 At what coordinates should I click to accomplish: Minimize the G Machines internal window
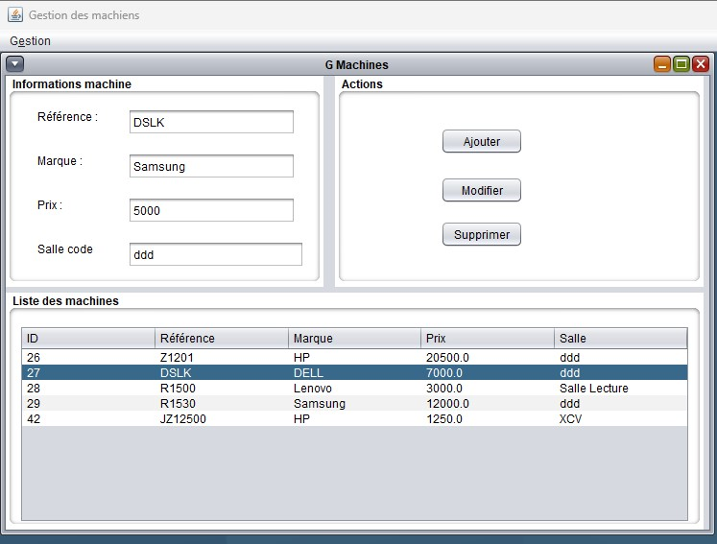click(x=661, y=64)
